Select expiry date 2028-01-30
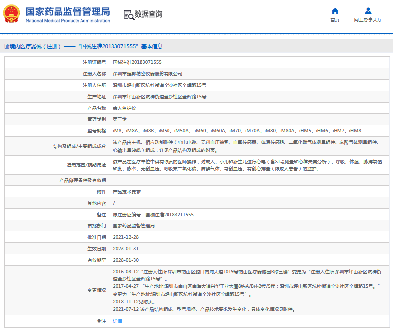 [126, 260]
